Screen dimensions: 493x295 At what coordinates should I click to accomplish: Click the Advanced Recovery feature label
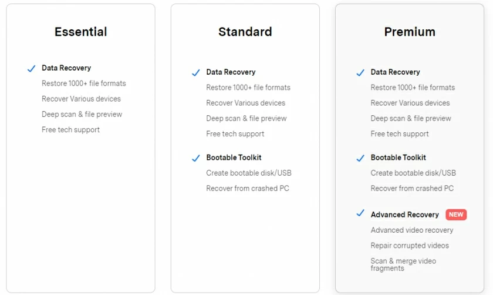405,214
